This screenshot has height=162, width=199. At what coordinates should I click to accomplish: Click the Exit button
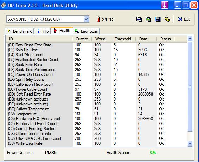(x=184, y=19)
